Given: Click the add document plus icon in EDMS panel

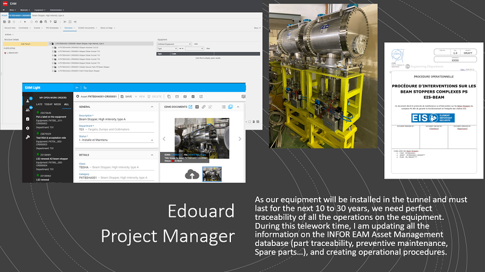Looking at the screenshot, I should coord(197,107).
